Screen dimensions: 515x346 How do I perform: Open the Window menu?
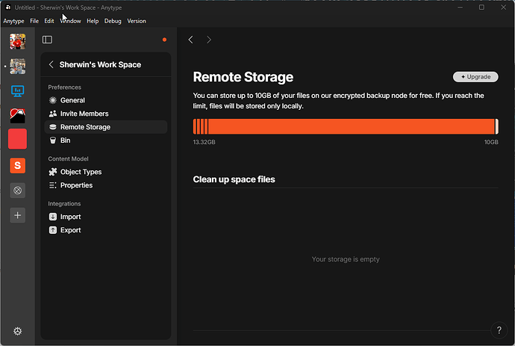(x=70, y=21)
